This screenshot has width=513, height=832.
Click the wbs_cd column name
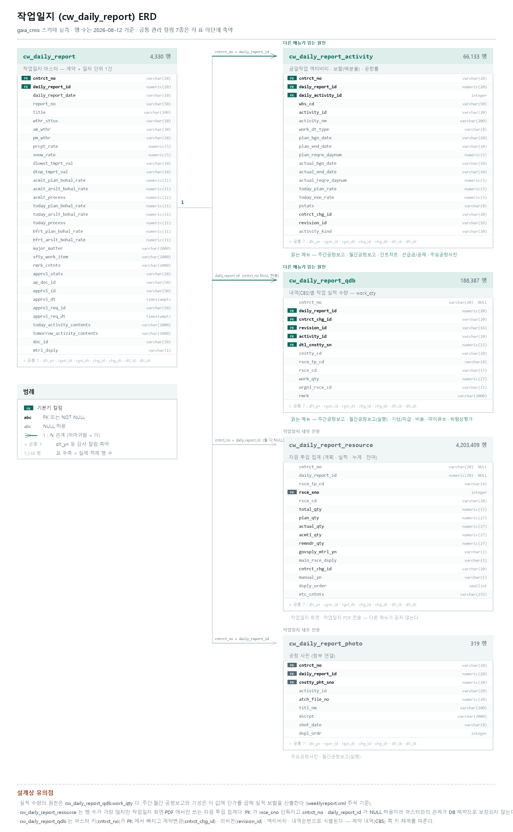(x=306, y=104)
